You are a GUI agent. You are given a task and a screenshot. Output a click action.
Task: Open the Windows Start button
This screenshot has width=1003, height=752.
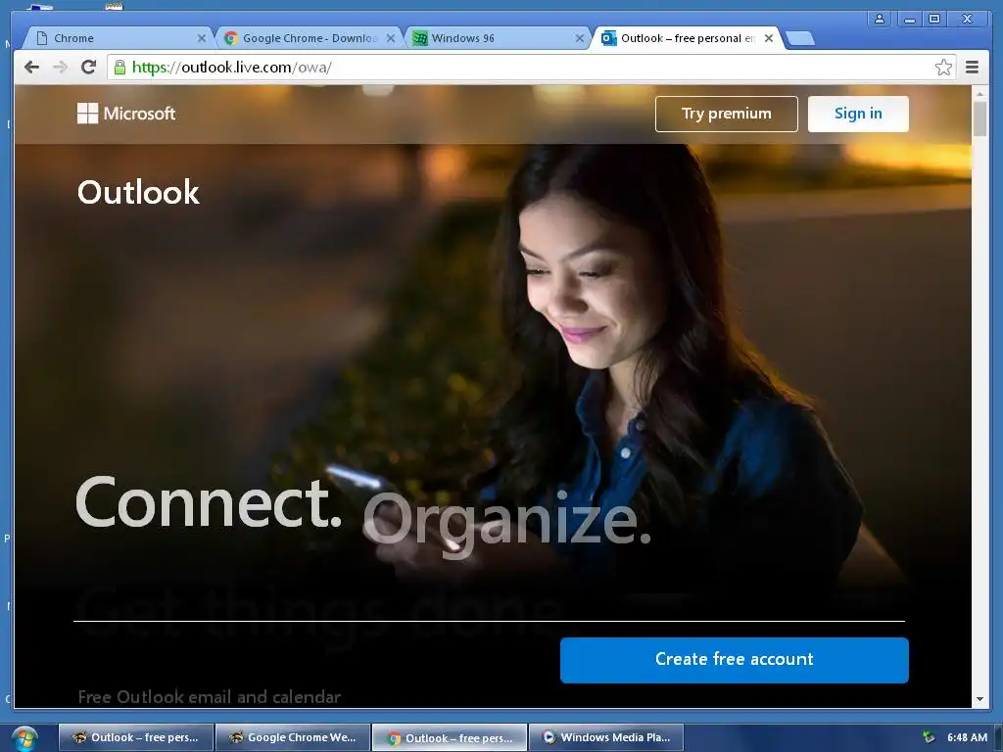click(24, 738)
